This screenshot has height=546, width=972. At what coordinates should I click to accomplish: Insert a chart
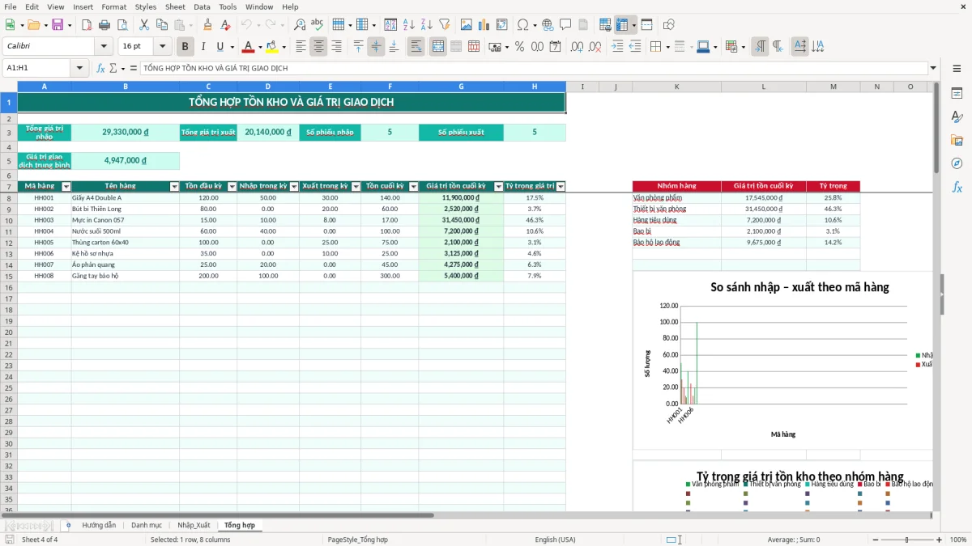coord(484,25)
